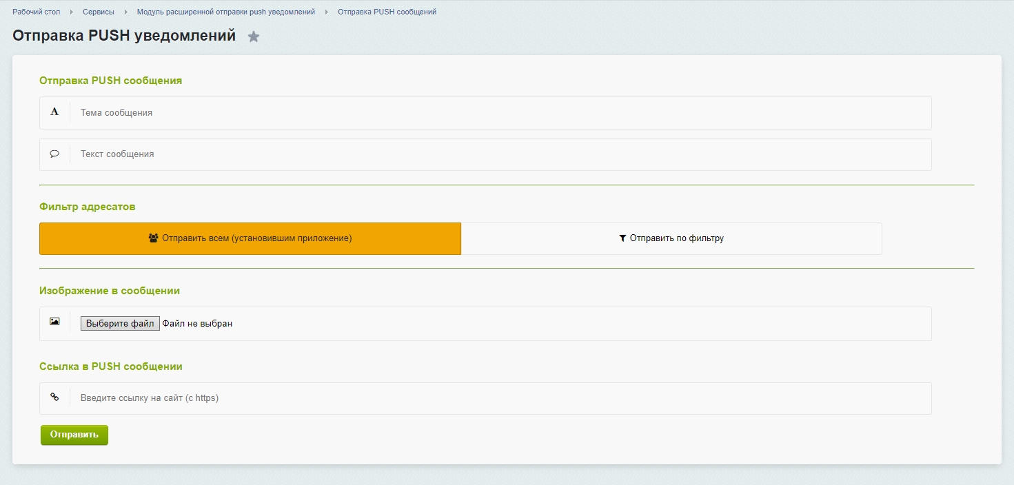
Task: Click the speech bubble message icon
Action: click(x=54, y=154)
